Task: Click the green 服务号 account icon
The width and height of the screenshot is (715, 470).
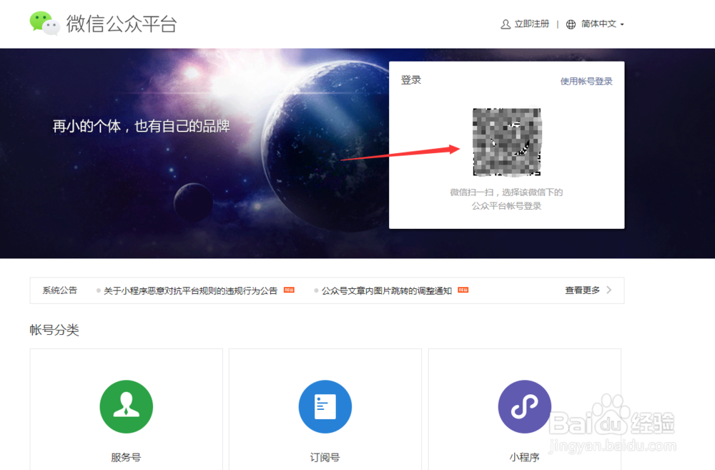Action: point(127,406)
